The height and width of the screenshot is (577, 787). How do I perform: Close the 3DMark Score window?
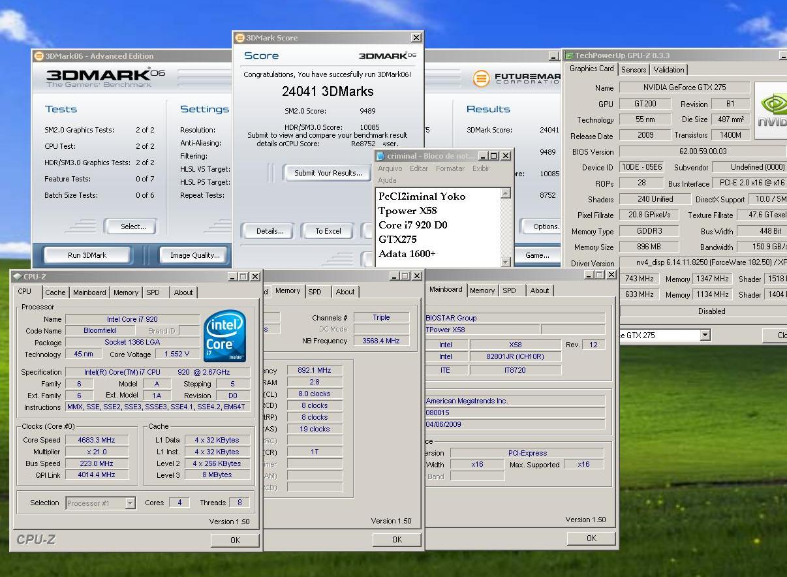416,38
